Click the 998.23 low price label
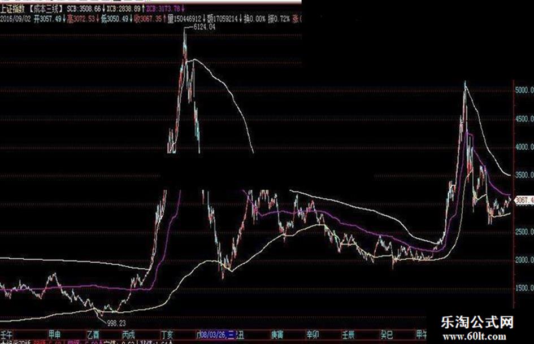Image resolution: width=534 pixels, height=344 pixels. coord(116,323)
